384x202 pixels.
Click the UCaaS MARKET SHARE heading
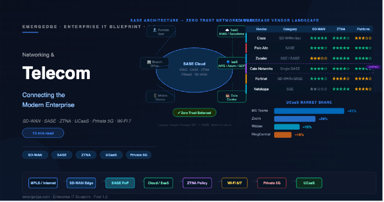(309, 102)
